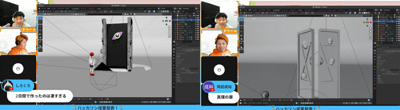400x110 pixels.
Task: Select Armature.001 row in right outliner
Action: click(387, 19)
